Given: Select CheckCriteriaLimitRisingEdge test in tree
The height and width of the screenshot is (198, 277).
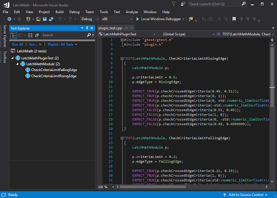Looking at the screenshot, I should (x=54, y=76).
